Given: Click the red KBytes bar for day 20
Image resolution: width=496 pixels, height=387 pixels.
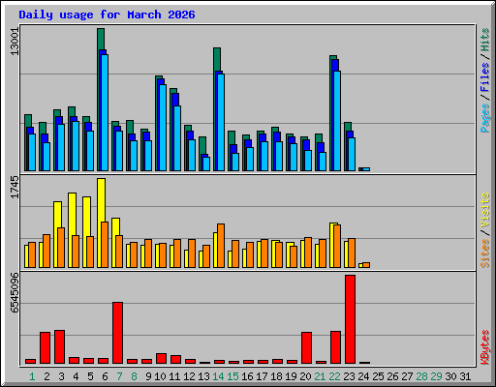Looking at the screenshot, I should click(306, 347).
